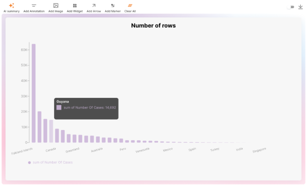Click the orange Clear All icon
307x186 pixels.
130,6
